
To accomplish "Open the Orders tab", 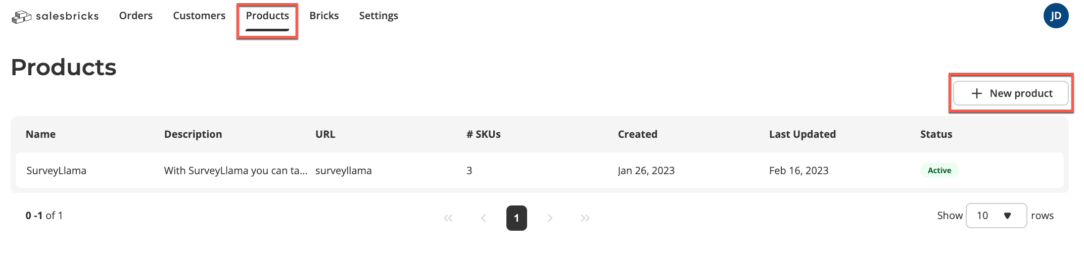I will click(x=136, y=16).
